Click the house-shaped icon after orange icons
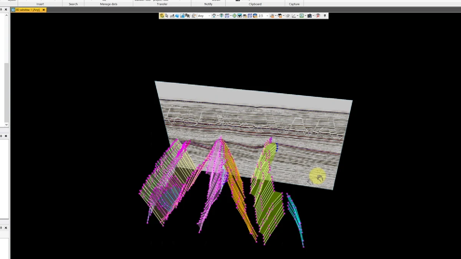 pyautogui.click(x=288, y=16)
